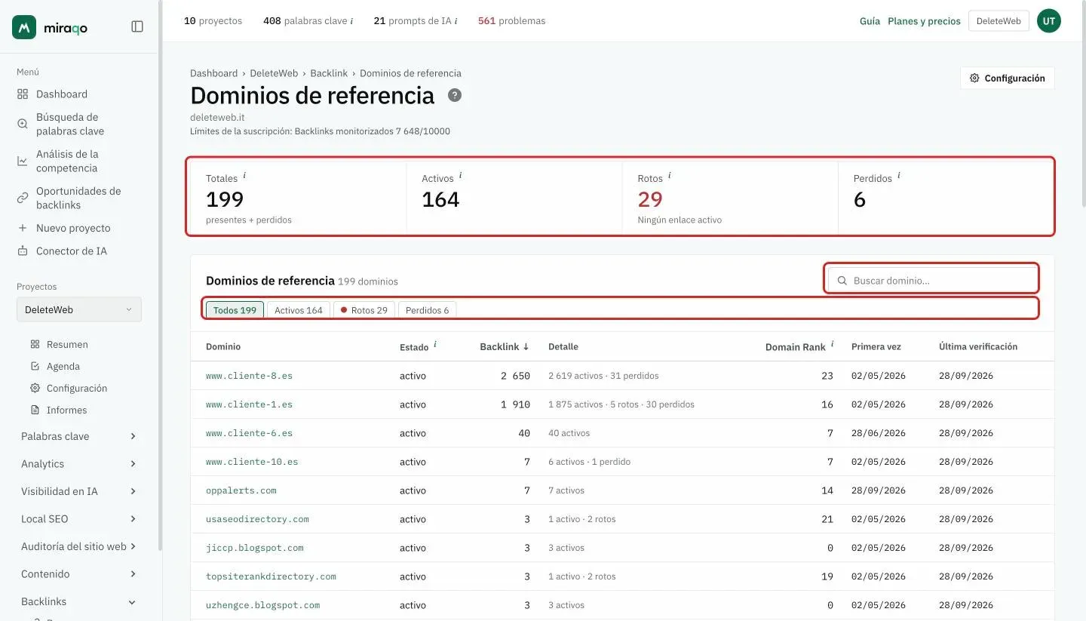Viewport: 1086px width, 621px height.
Task: Open the usaseodirectory.com domain
Action: coord(257,519)
